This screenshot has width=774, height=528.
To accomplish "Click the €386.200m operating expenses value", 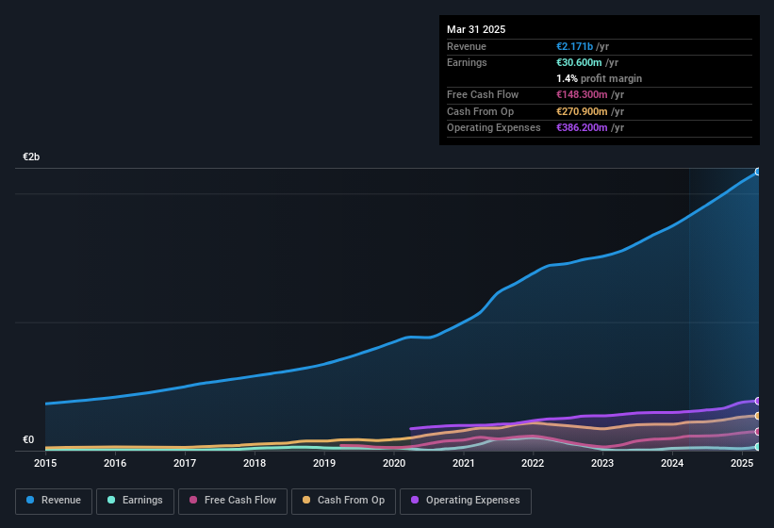I will point(582,127).
